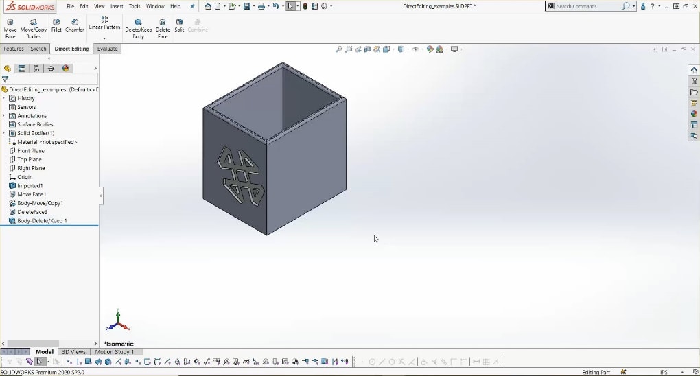Print the document with the printer icon
The width and height of the screenshot is (700, 376).
(x=261, y=6)
